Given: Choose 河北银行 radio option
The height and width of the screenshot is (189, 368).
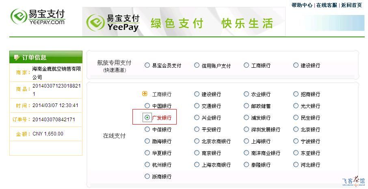Looking at the screenshot, I should pos(296,164).
